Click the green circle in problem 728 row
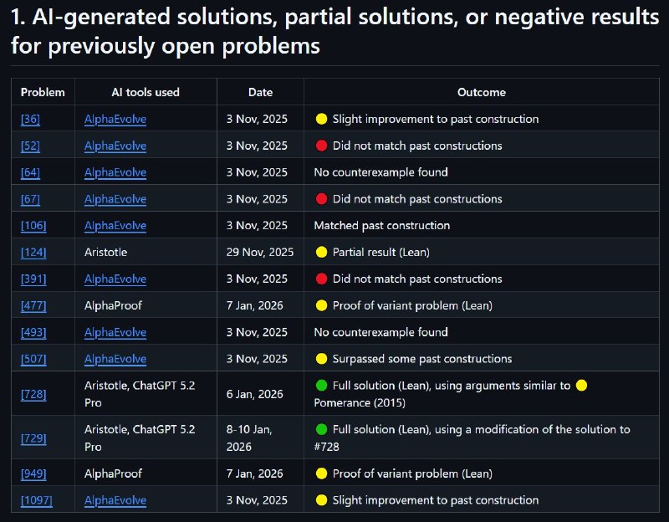 321,386
